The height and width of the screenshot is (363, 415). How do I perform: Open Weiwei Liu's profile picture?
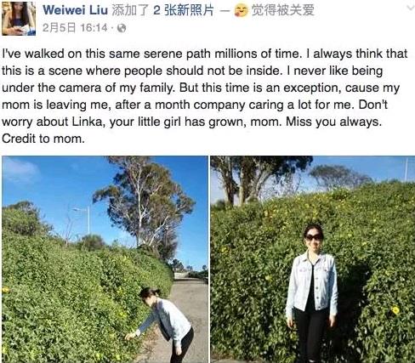tap(19, 19)
